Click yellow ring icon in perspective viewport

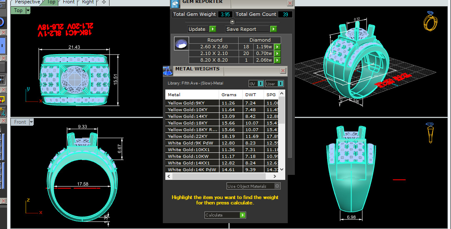click(430, 21)
